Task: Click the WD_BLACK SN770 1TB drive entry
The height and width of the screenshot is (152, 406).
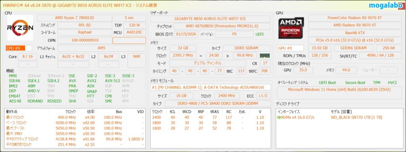Action: (356, 118)
